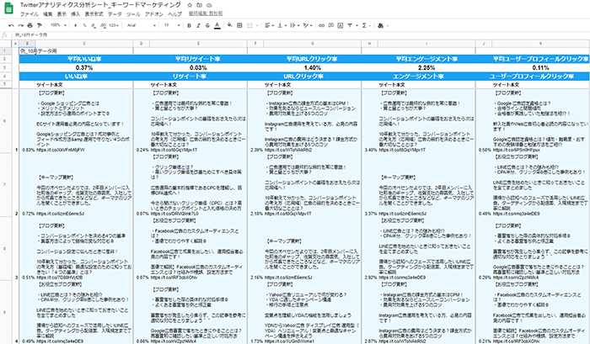Open the ヘルプ menu
Image resolution: width=590 pixels, height=344 pixels.
174,14
